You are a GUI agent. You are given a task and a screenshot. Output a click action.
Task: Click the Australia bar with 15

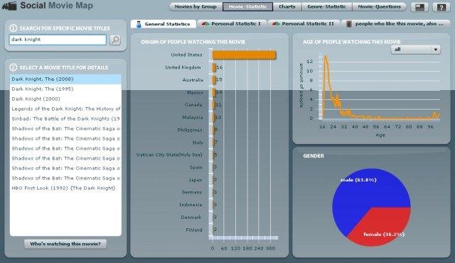coord(214,80)
